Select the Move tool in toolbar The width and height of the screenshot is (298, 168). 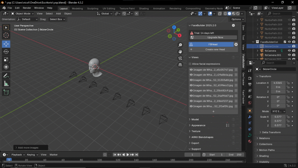(x=6, y=44)
